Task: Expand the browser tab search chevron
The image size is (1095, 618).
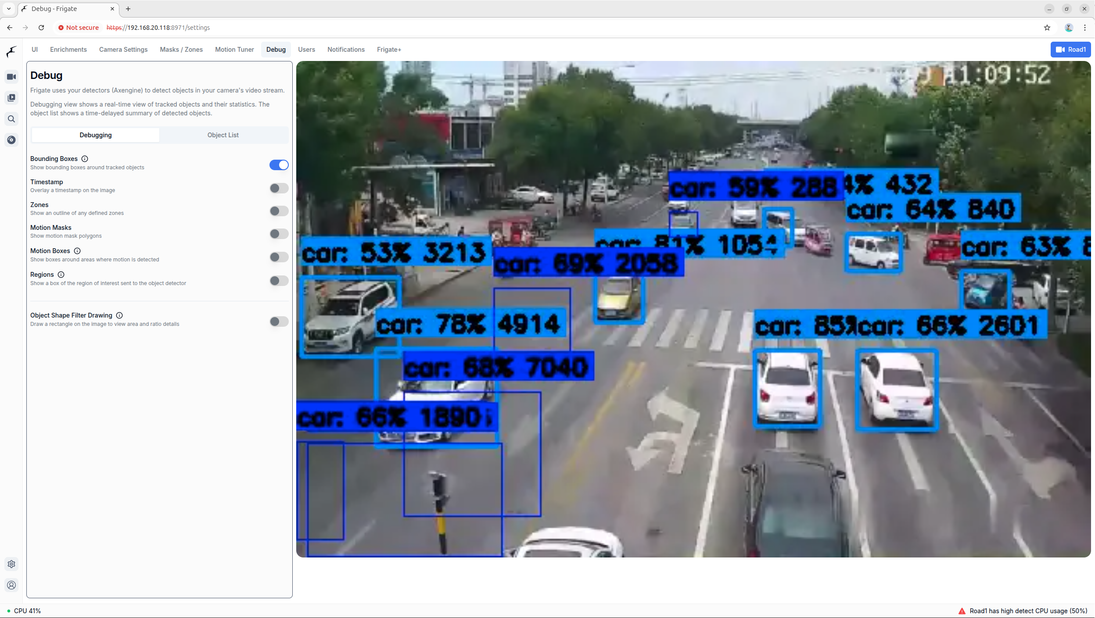Action: [9, 9]
